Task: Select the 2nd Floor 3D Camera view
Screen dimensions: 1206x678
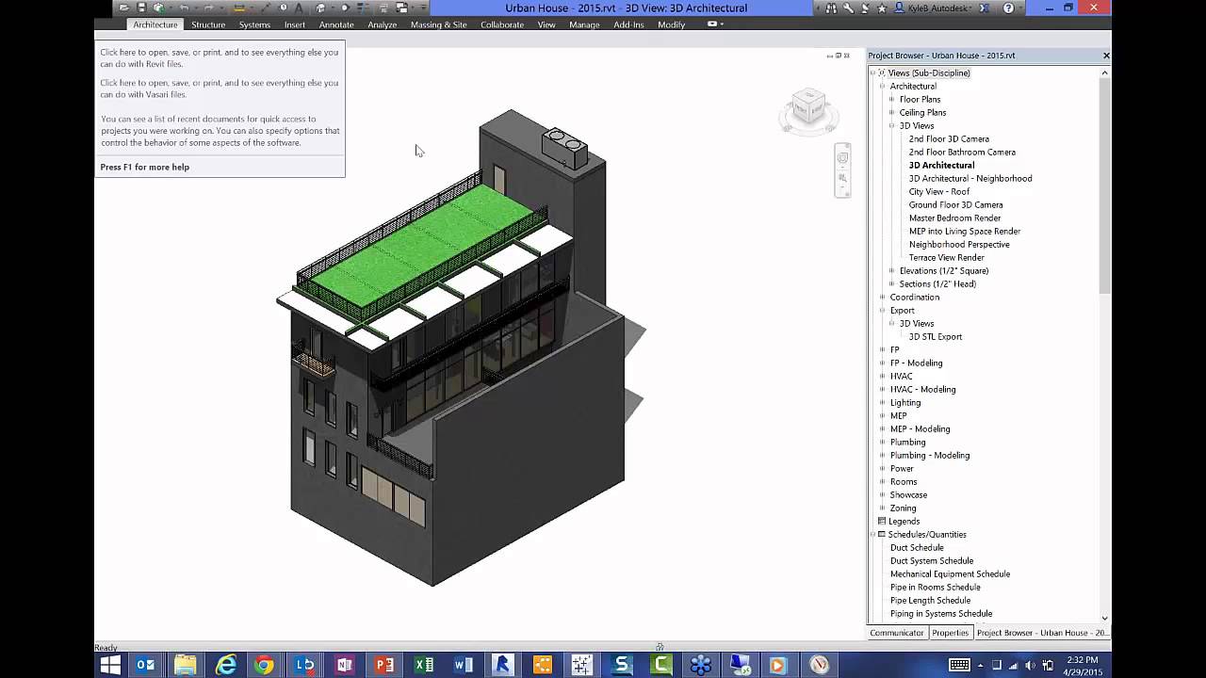Action: (949, 138)
